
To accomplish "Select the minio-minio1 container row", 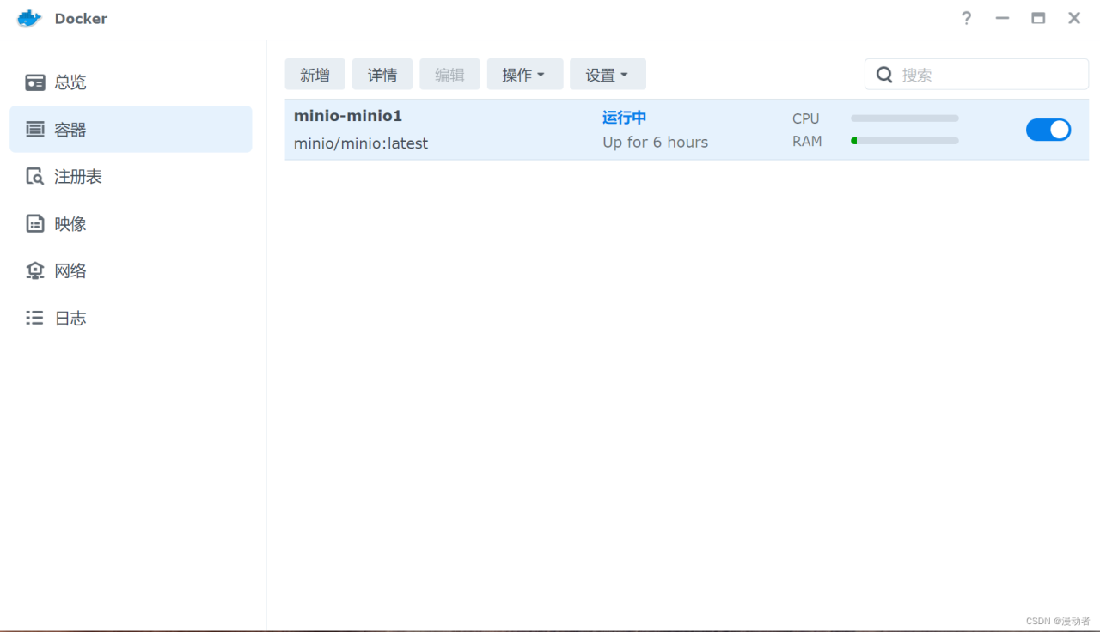I will [516, 129].
